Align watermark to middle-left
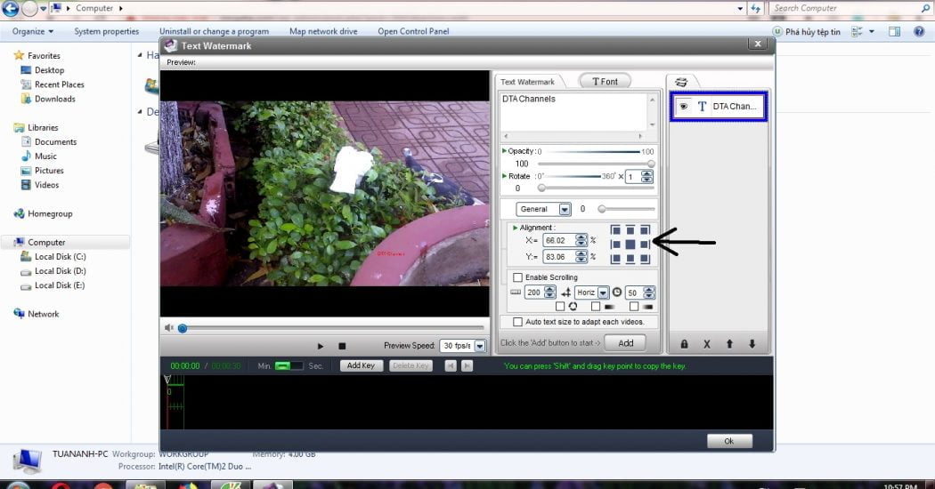 pos(616,244)
